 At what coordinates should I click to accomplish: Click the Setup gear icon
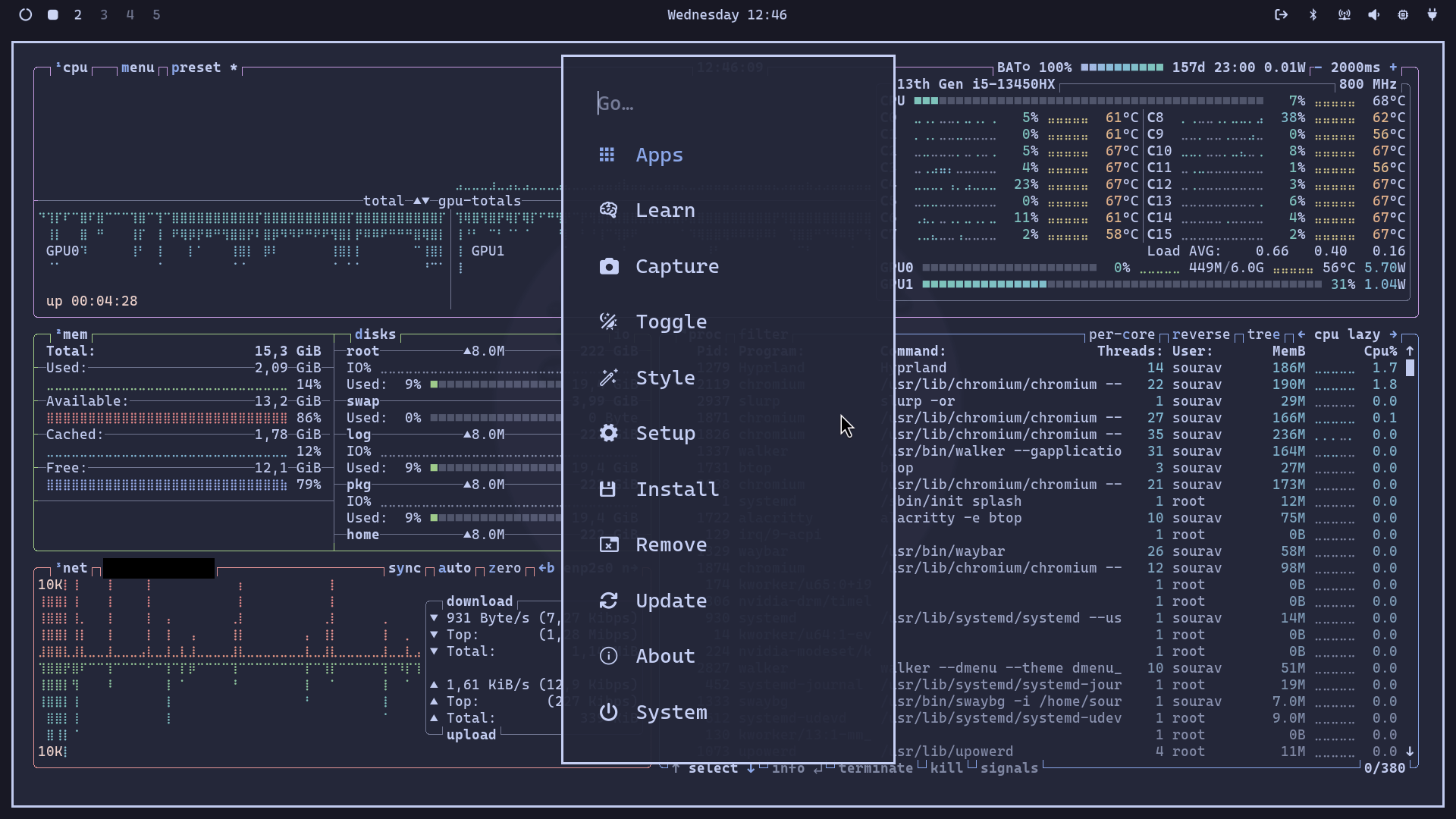point(608,433)
